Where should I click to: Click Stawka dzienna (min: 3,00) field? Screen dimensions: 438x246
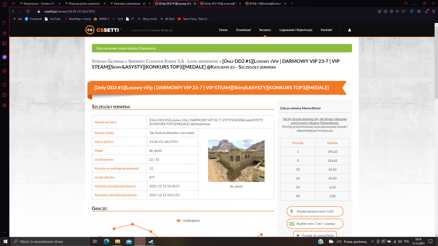click(x=315, y=211)
